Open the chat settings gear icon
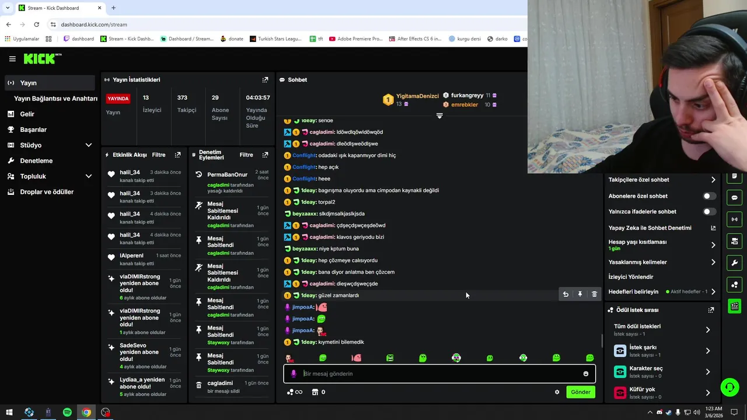The height and width of the screenshot is (420, 747). pyautogui.click(x=557, y=392)
